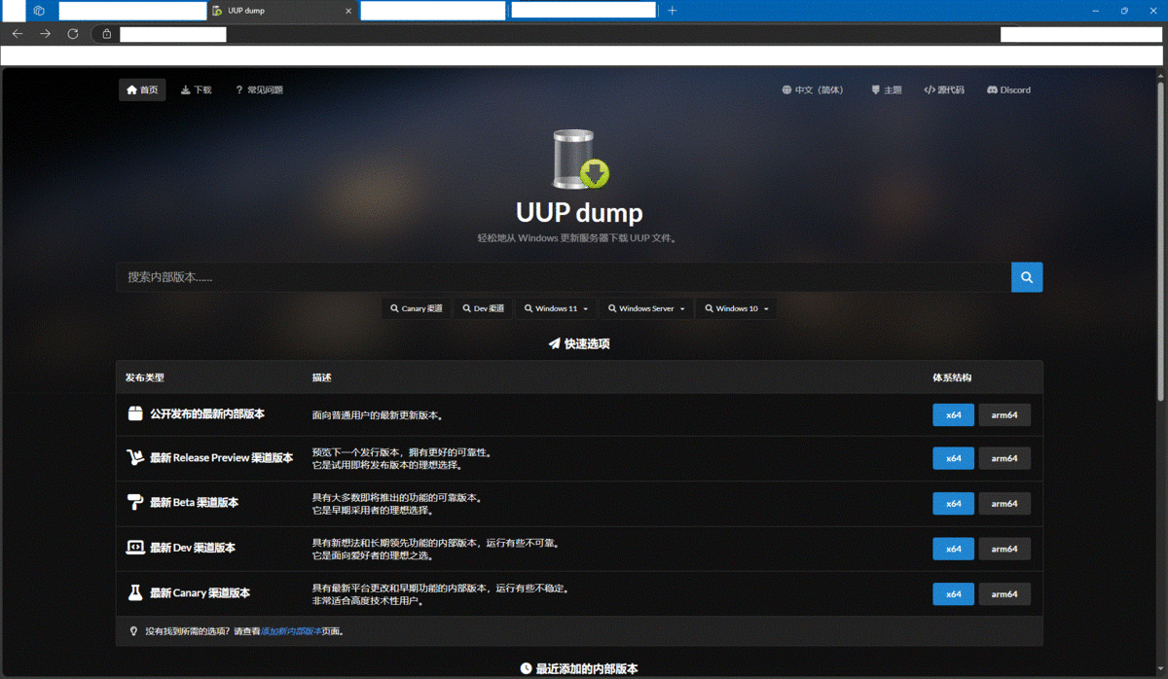
Task: Click the 体系结构 column header
Action: [x=952, y=377]
